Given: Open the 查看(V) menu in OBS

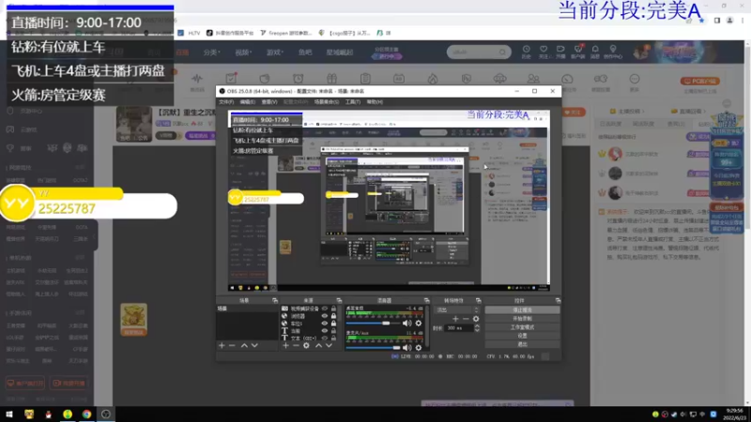Looking at the screenshot, I should pos(268,102).
